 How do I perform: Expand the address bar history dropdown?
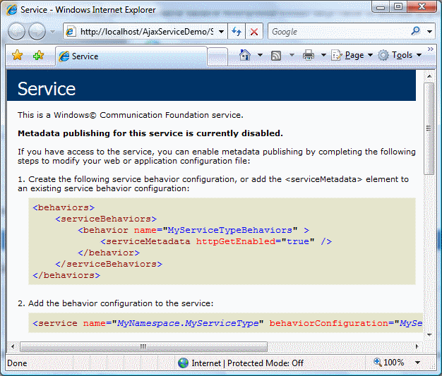pyautogui.click(x=220, y=32)
